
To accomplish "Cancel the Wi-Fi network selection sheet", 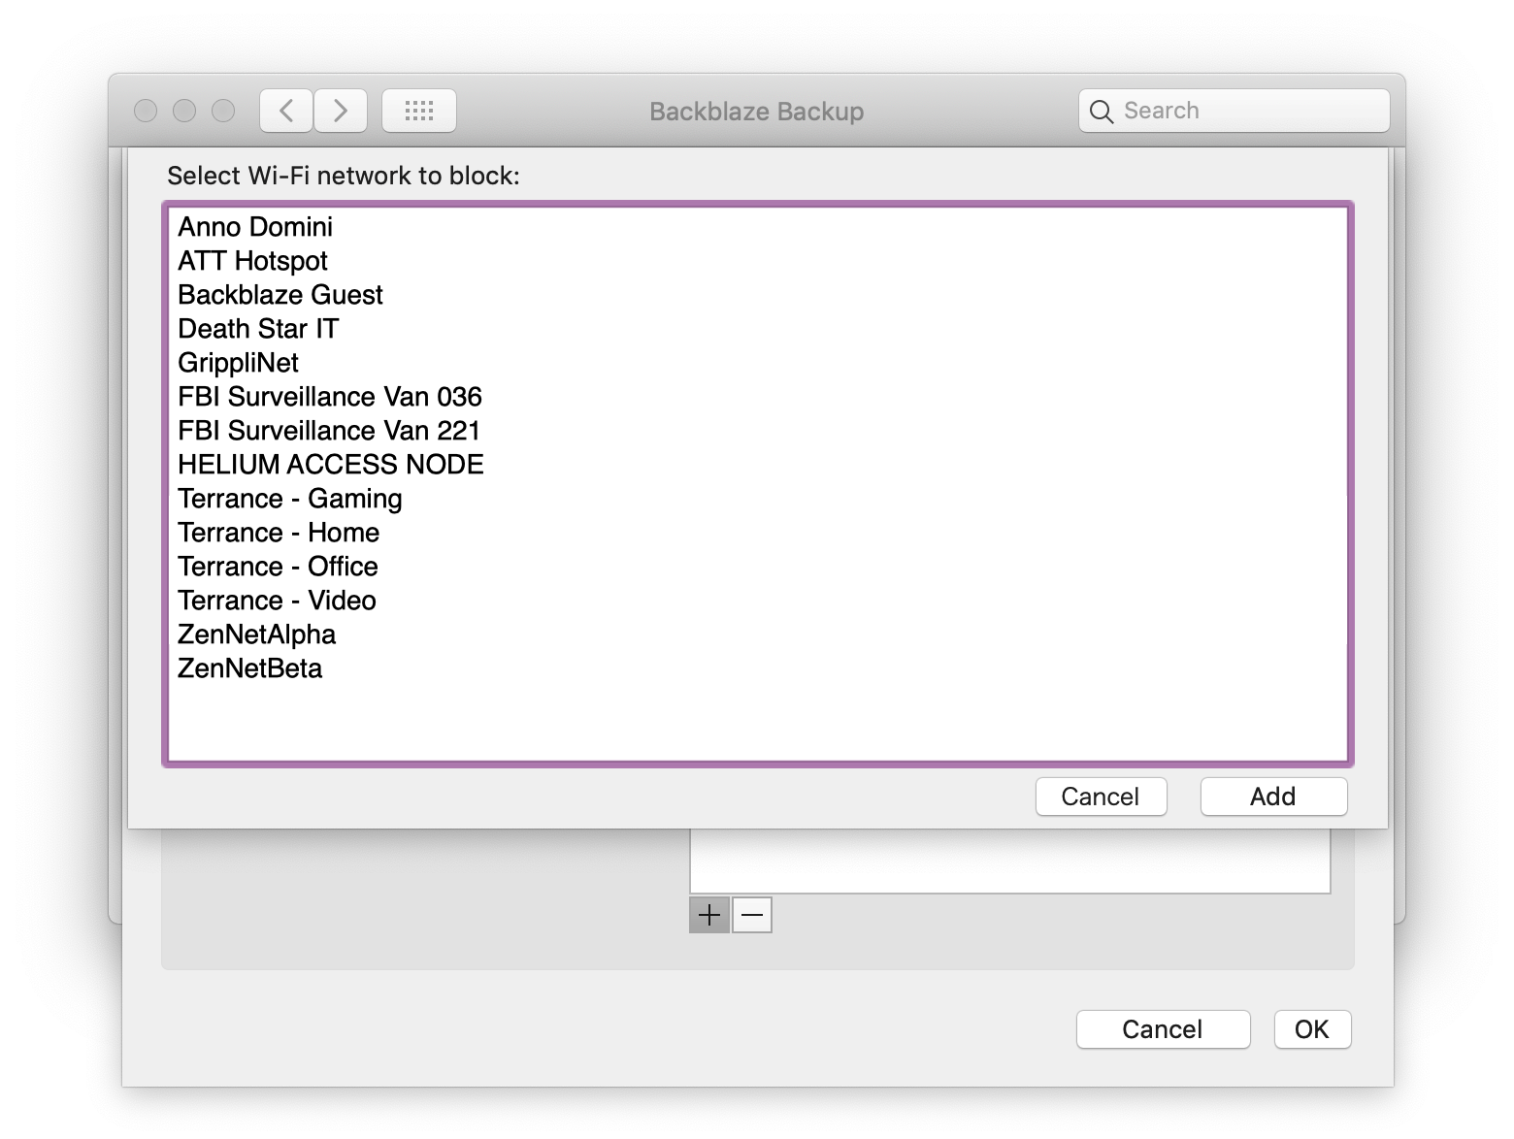I will [1101, 797].
